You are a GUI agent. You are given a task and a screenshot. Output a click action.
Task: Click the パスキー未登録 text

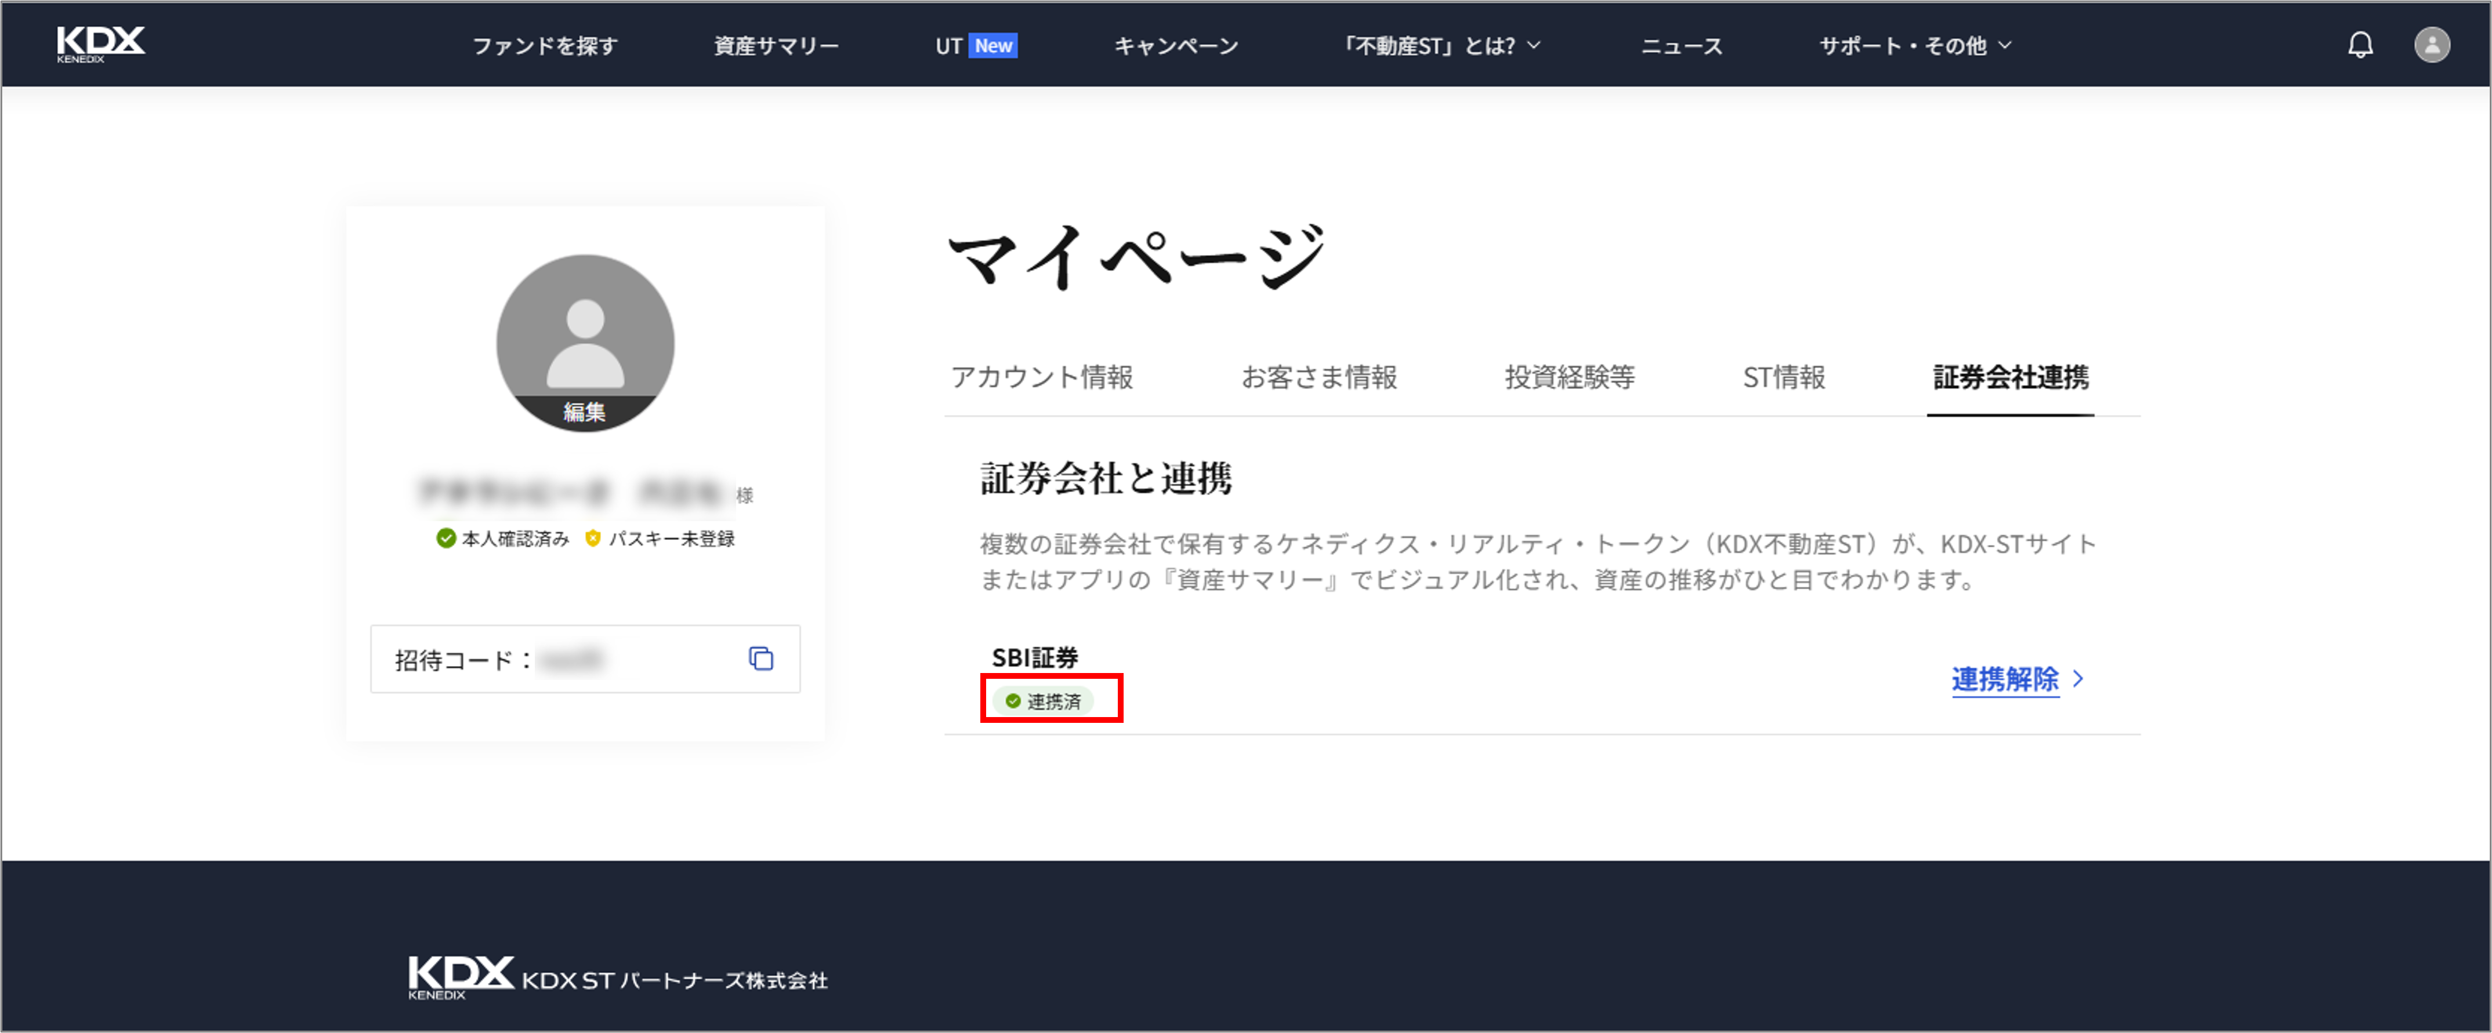coord(671,539)
